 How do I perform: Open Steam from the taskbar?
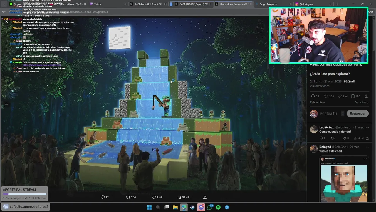[192, 207]
